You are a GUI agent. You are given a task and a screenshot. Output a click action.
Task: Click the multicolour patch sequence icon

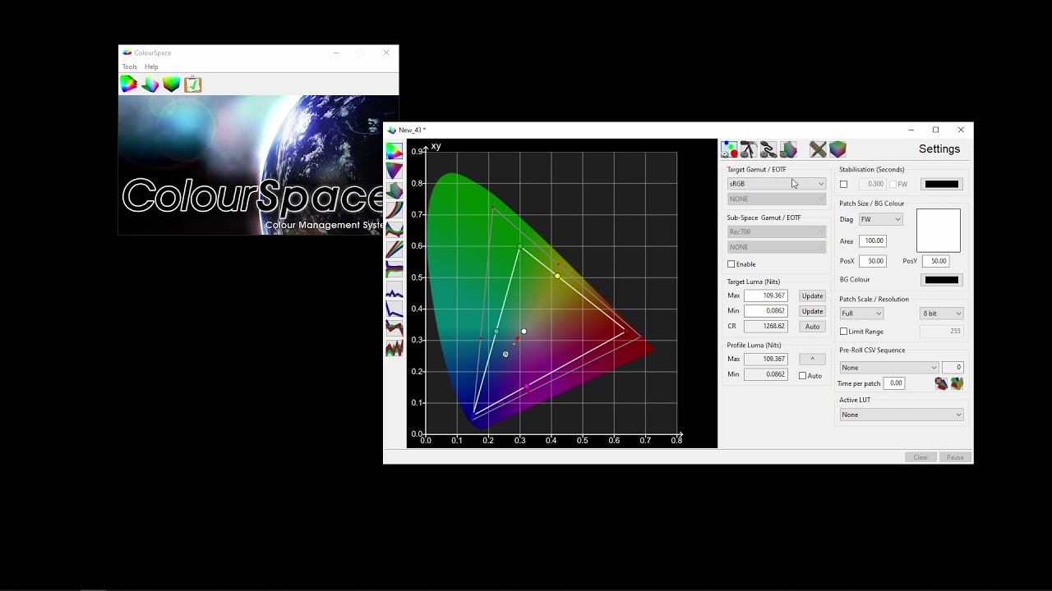pos(957,383)
